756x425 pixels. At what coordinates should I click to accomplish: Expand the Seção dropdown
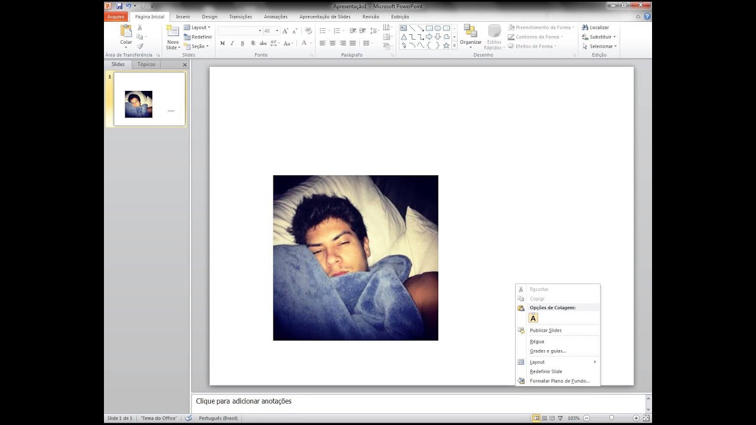coord(197,46)
